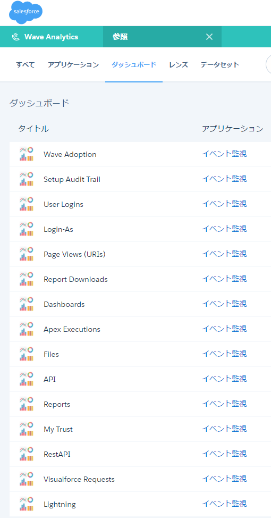271x518 pixels.
Task: Select the ダッシュボード tab
Action: [134, 64]
